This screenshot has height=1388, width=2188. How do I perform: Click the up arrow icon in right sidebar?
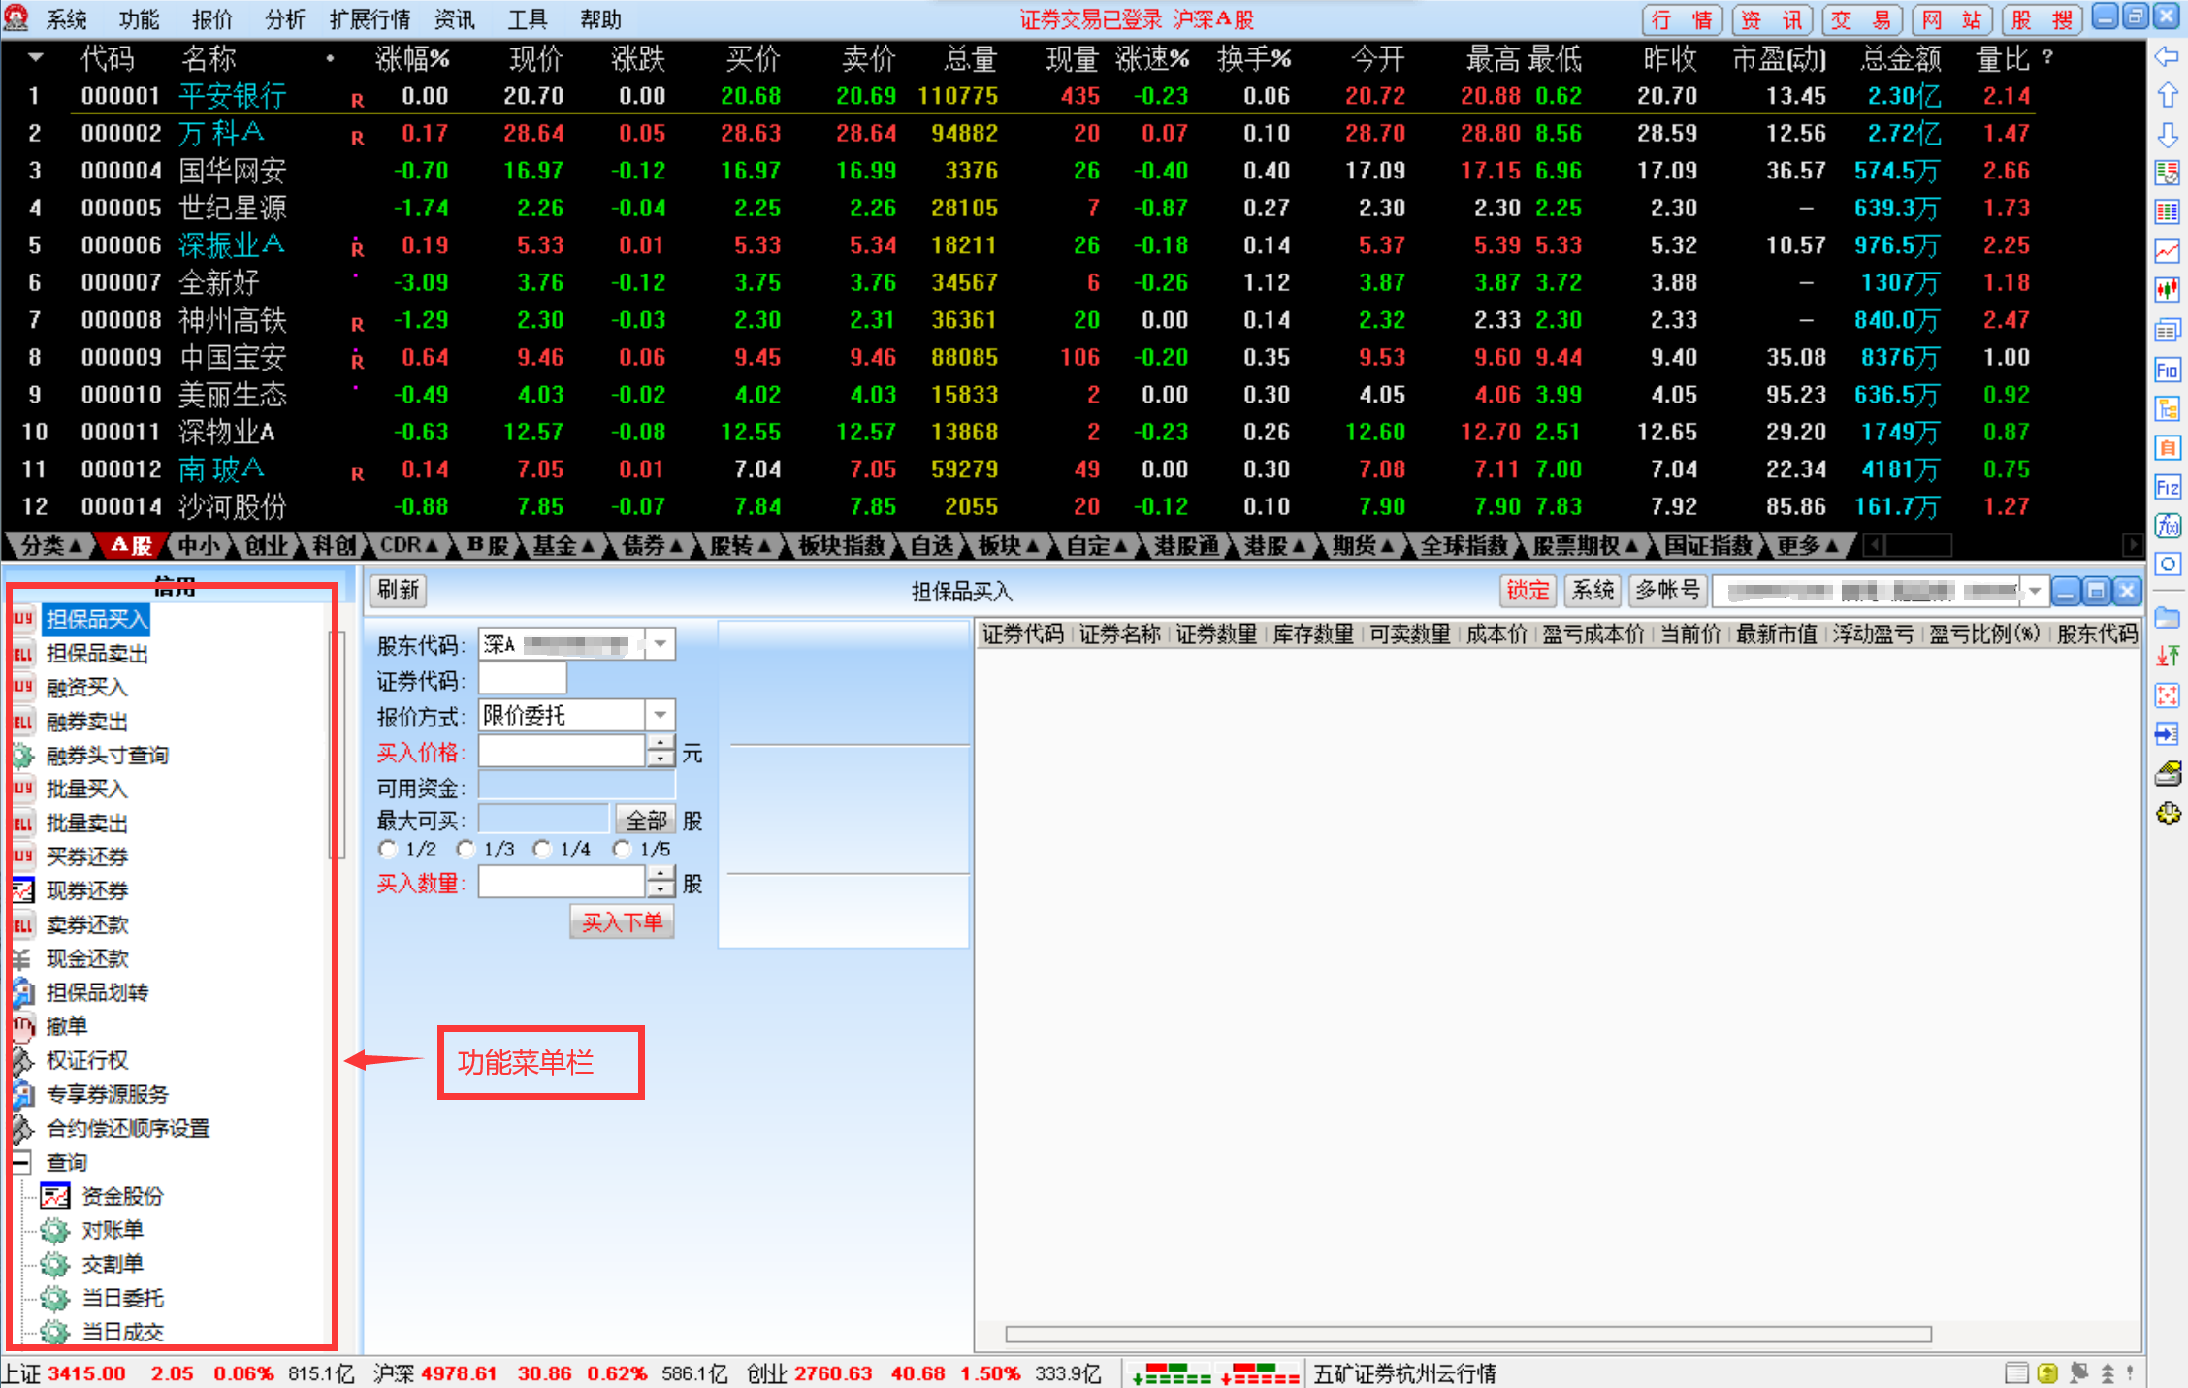[x=2167, y=95]
